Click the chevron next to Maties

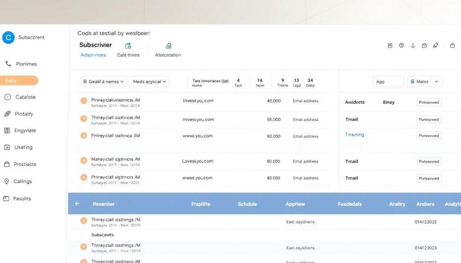pos(437,81)
